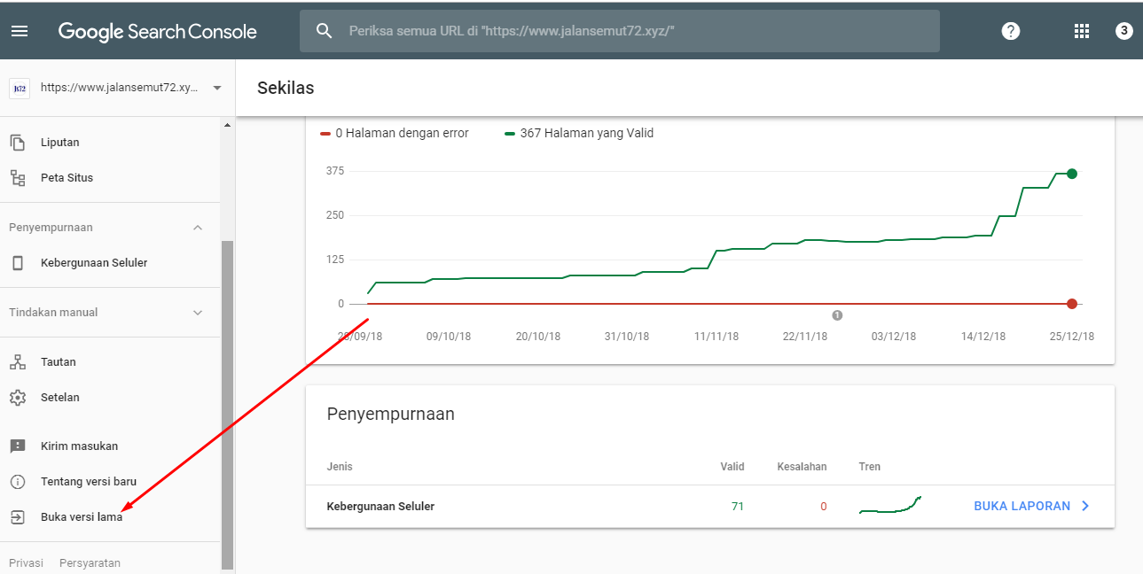The height and width of the screenshot is (574, 1143).
Task: Click the site favicon for jalansemut72
Action: pos(20,88)
